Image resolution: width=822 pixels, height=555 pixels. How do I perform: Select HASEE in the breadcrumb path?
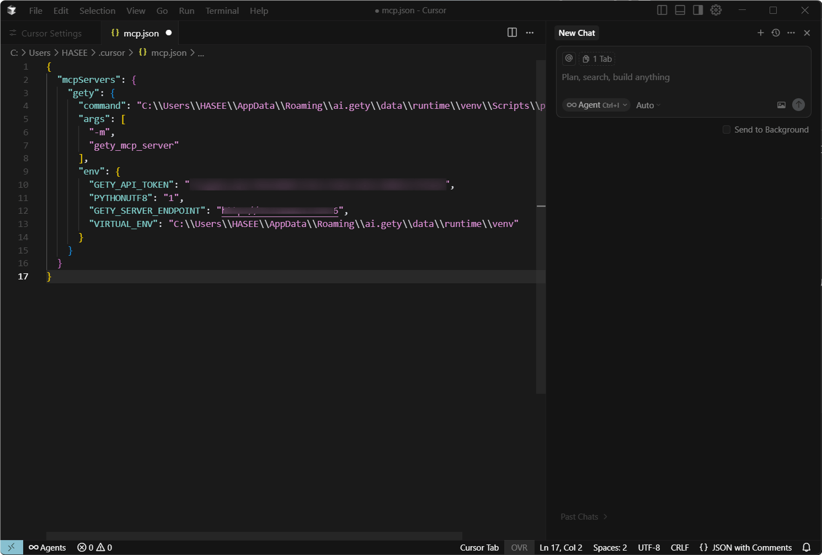click(x=74, y=53)
